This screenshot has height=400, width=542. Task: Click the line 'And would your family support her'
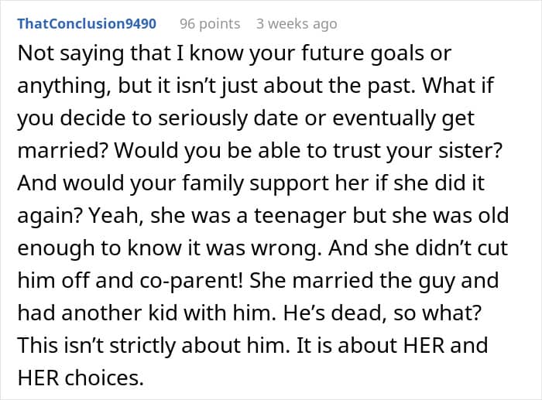pos(251,183)
